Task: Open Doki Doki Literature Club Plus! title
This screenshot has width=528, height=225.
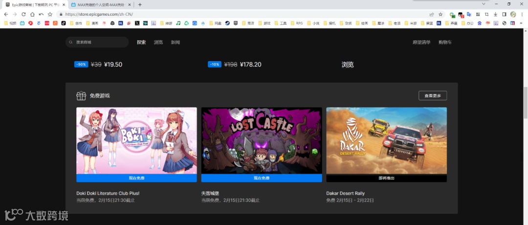Action: click(x=108, y=193)
